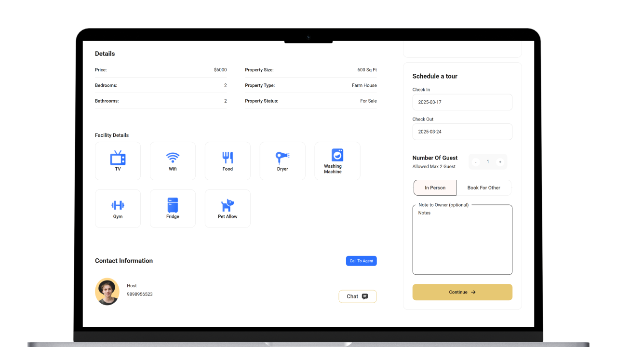Click the host phone number 9898956523
This screenshot has width=617, height=347.
pos(140,294)
